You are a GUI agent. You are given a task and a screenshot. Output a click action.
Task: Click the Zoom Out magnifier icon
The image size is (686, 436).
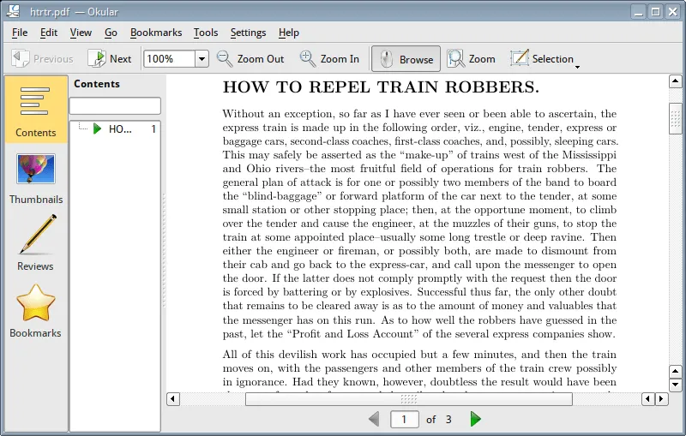tap(225, 58)
